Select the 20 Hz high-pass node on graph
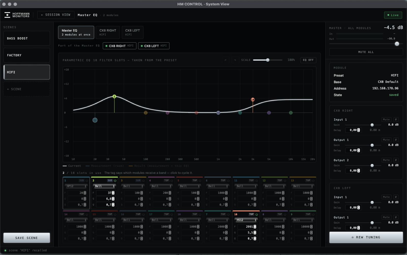The width and height of the screenshot is (407, 255). pyautogui.click(x=95, y=120)
